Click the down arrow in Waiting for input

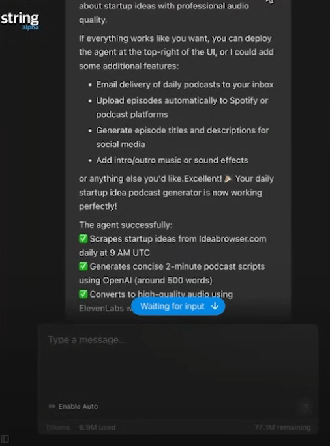pyautogui.click(x=215, y=306)
